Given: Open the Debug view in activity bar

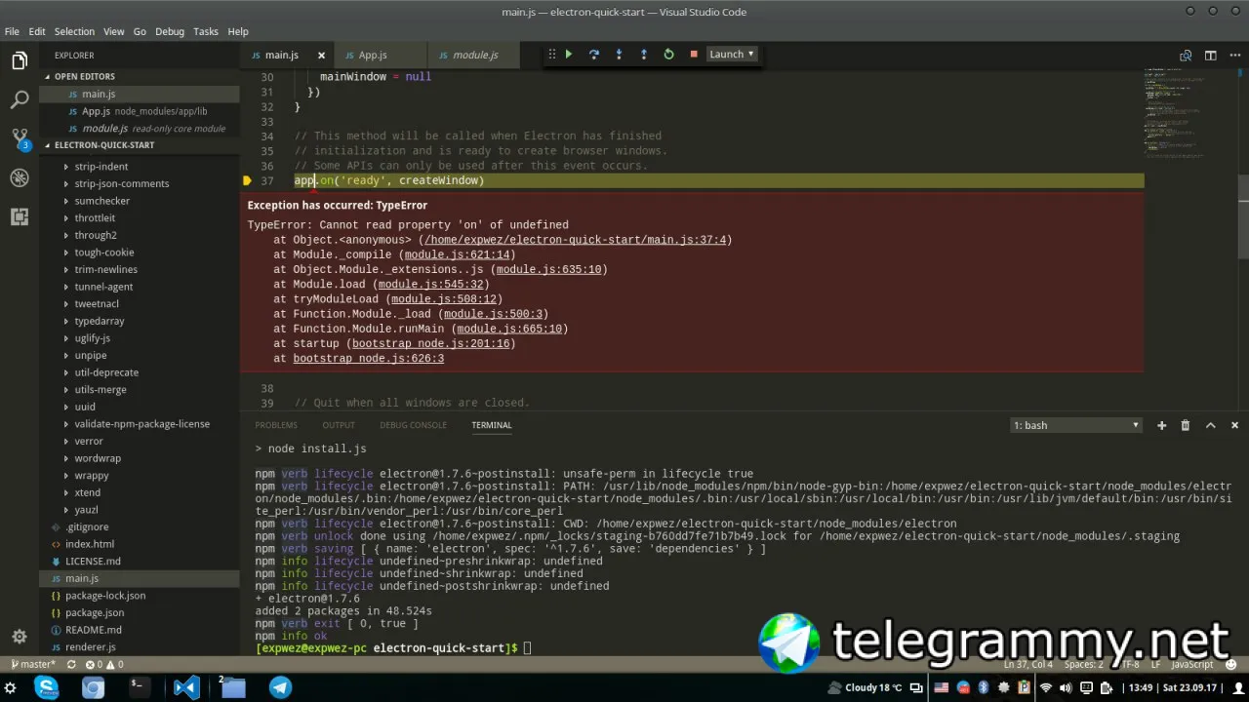Looking at the screenshot, I should 20,177.
